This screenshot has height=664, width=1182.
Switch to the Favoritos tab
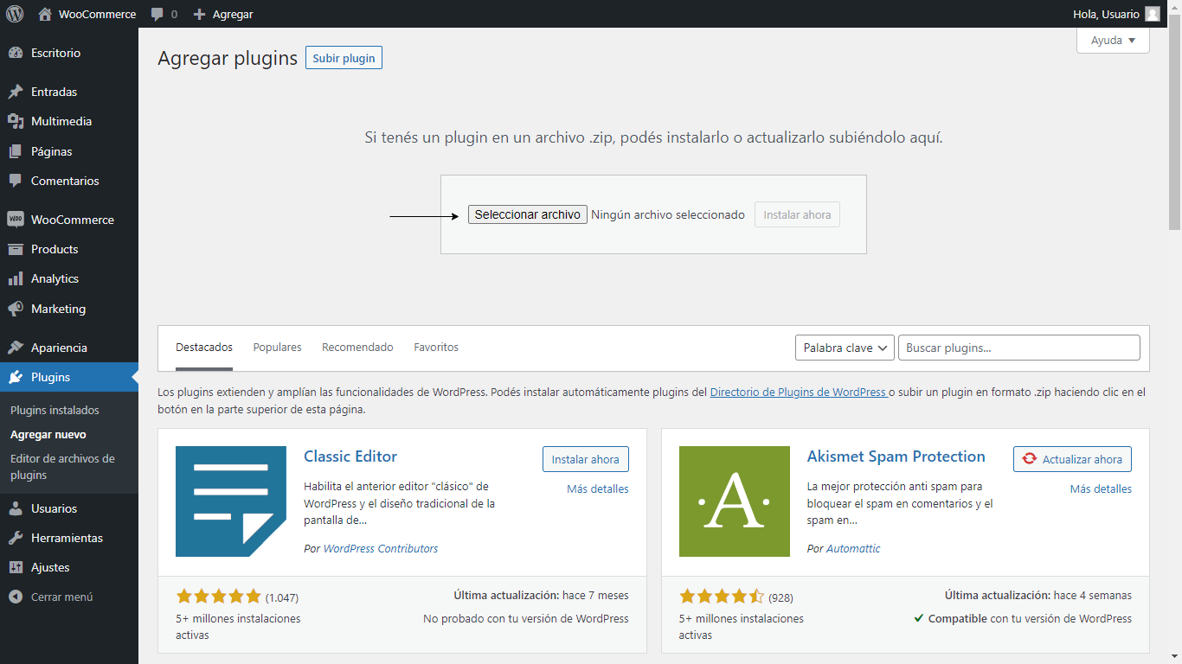[x=436, y=347]
